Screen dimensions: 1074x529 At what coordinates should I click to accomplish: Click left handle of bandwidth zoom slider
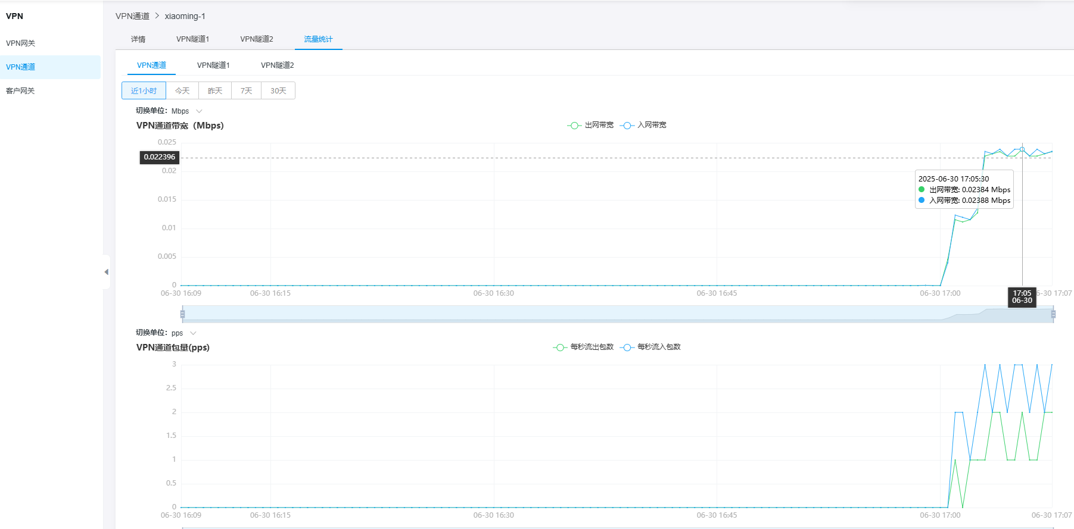click(x=182, y=314)
